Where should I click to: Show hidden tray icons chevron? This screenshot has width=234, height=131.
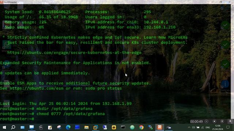click(x=189, y=127)
